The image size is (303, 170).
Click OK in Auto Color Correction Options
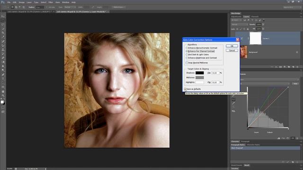pos(232,46)
